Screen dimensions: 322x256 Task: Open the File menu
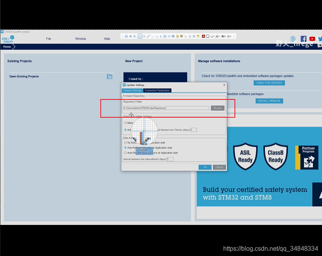click(49, 39)
